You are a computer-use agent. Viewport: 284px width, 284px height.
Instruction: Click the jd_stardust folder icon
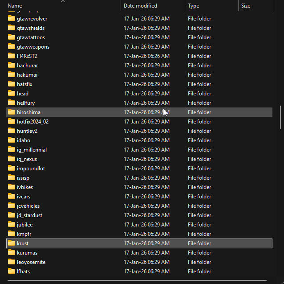12,215
